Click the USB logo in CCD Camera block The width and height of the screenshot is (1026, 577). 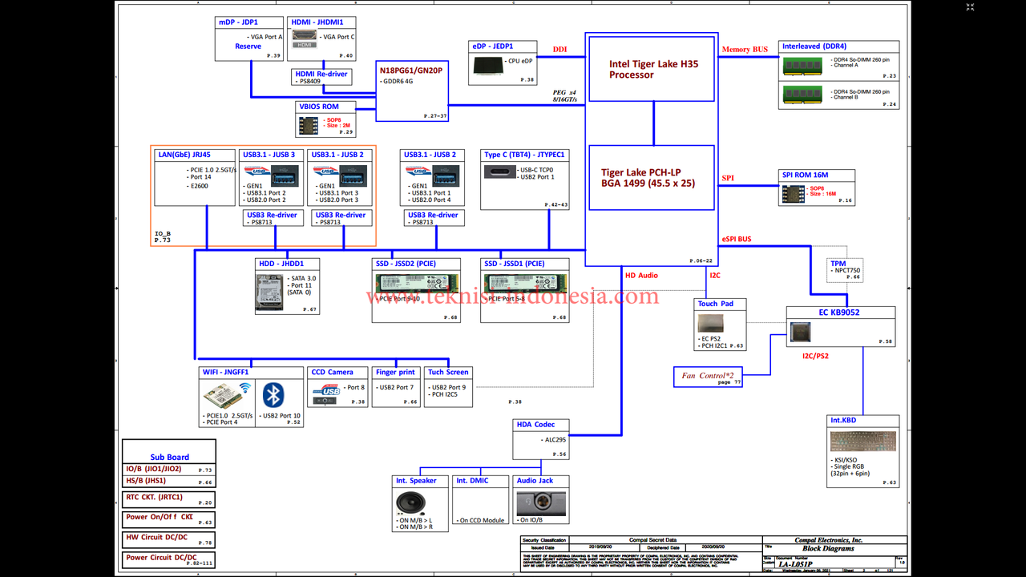(326, 391)
